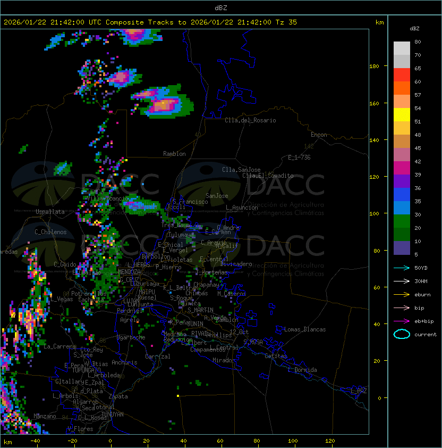Click the 'La_Carrera' map label
Image resolution: width=442 pixels, height=448 pixels.
pos(60,346)
